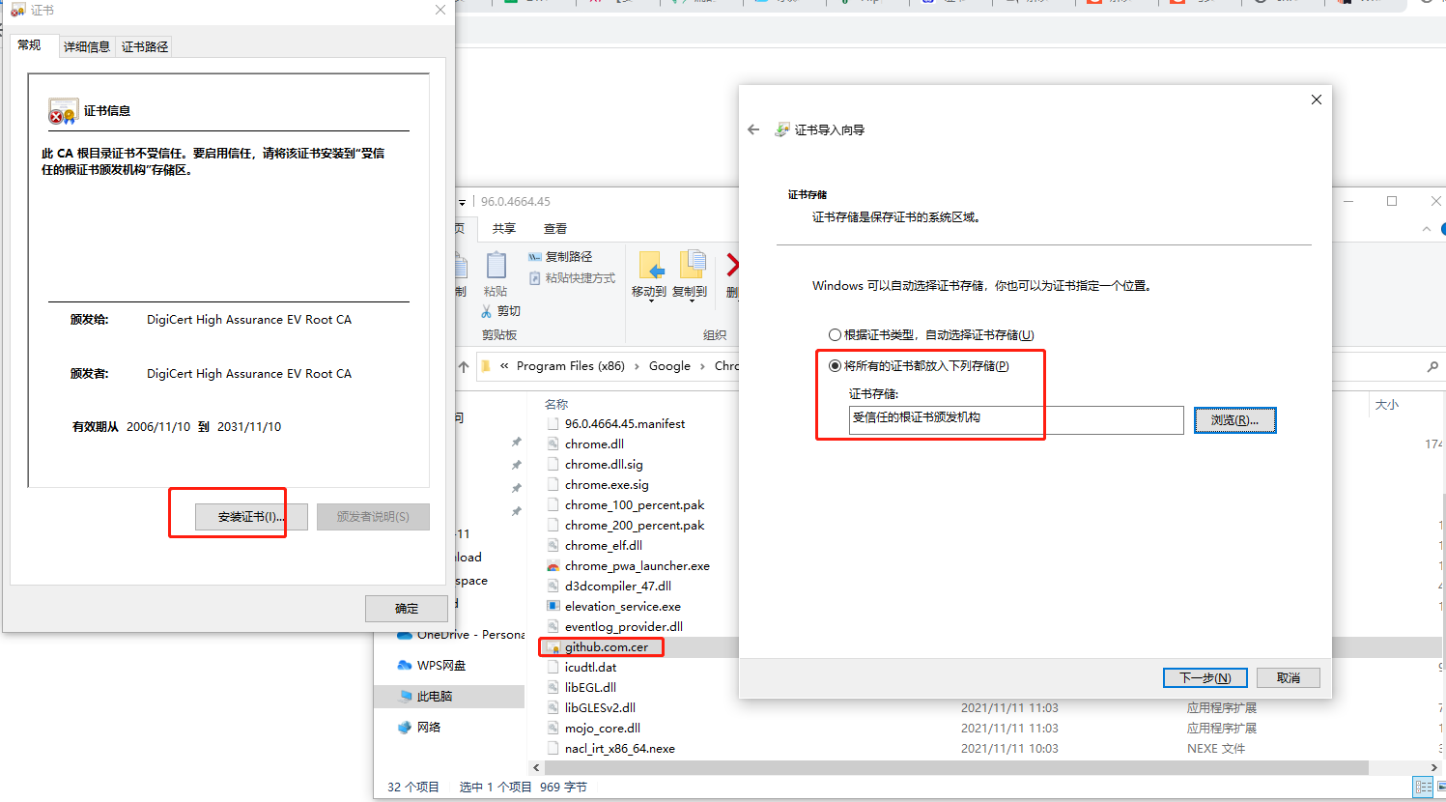Select automatic certificate store radio option
The width and height of the screenshot is (1446, 802).
coord(835,335)
